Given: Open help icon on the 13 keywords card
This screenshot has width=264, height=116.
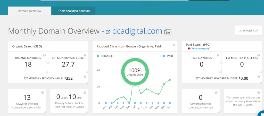Looking at the screenshot, I should pyautogui.click(x=43, y=93).
